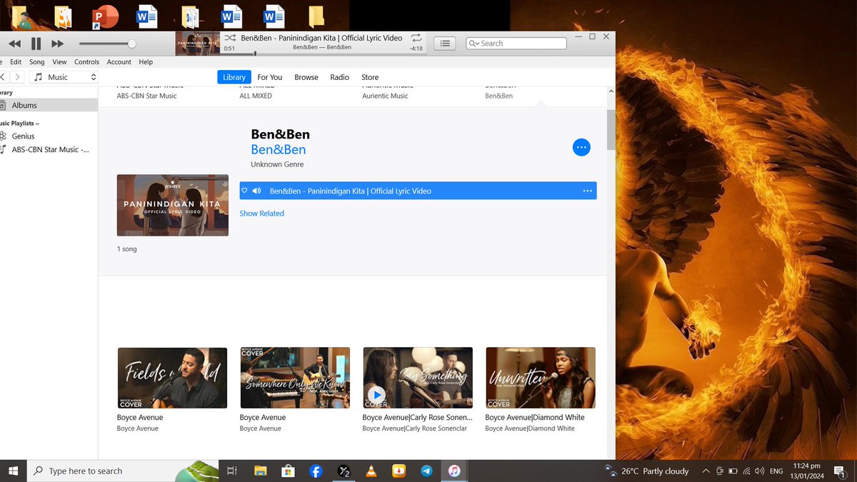Open the Controls menu
This screenshot has width=857, height=482.
click(x=87, y=62)
